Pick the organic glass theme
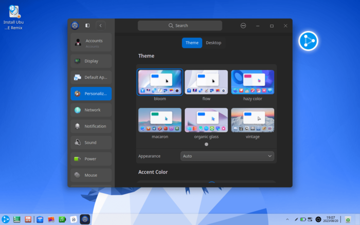Viewport: 360px width, 225px height. click(x=206, y=120)
